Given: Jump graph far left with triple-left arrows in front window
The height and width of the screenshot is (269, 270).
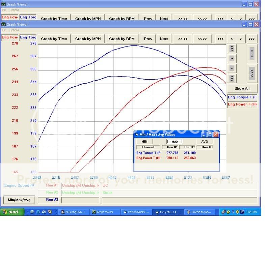Looking at the screenshot, I should 220,39.
